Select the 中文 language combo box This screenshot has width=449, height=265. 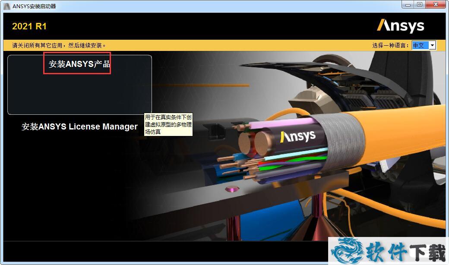click(420, 45)
